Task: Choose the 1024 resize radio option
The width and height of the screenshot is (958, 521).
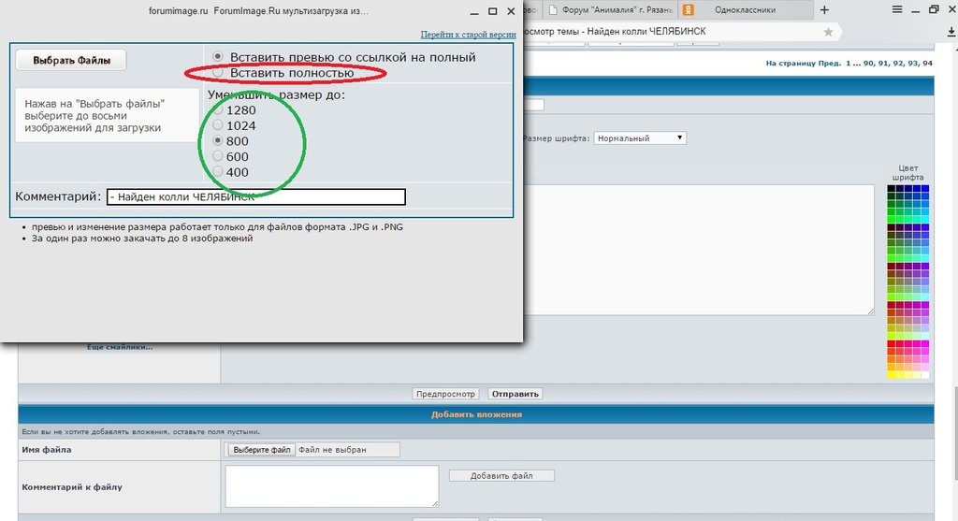Action: coord(217,124)
